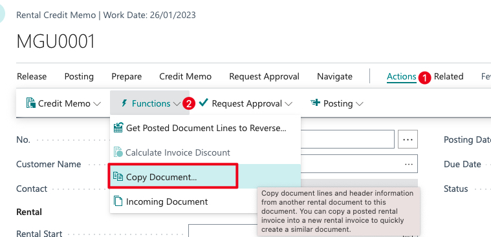Open the Credit Memo top menu item
The height and width of the screenshot is (237, 491).
(x=186, y=77)
